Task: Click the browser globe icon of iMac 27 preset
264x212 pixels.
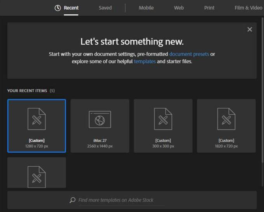Action: coord(100,119)
